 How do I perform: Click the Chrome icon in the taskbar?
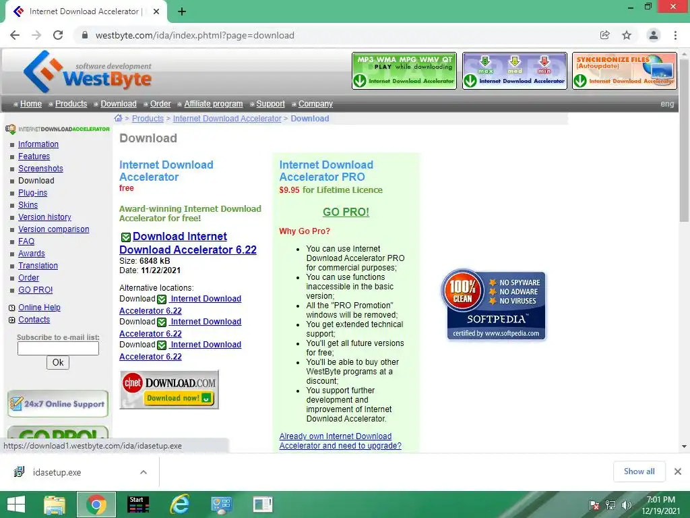tap(96, 505)
